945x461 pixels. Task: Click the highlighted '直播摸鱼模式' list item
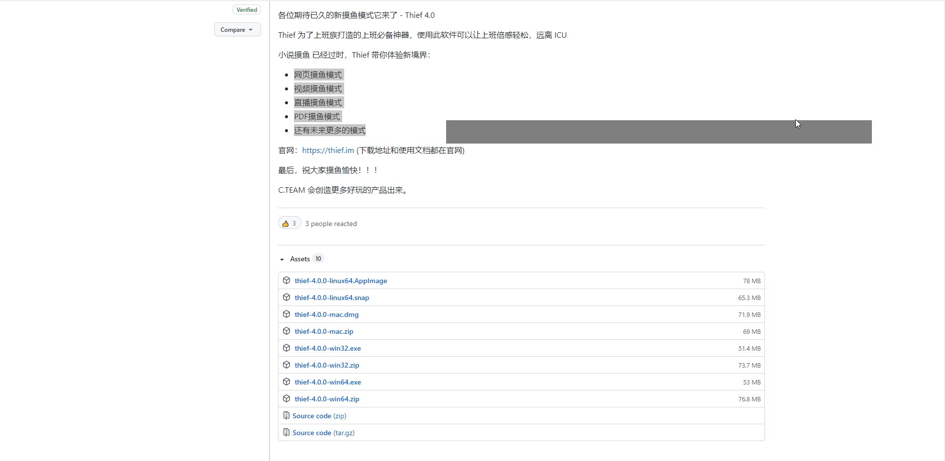[318, 103]
